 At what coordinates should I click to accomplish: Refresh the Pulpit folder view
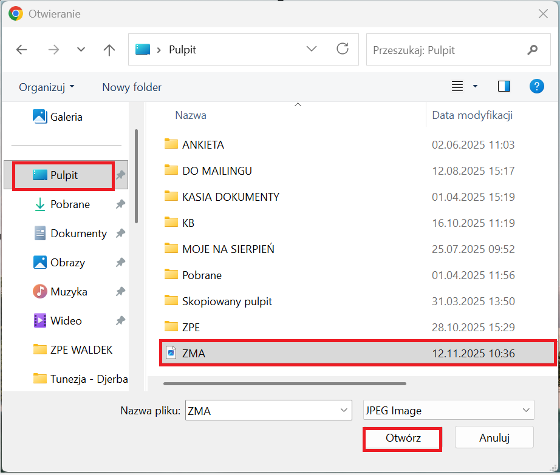[343, 49]
